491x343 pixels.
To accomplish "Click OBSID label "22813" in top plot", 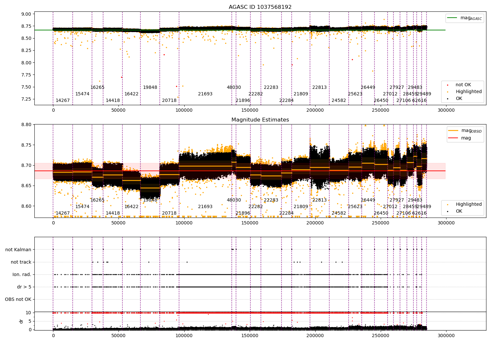I will [x=319, y=88].
